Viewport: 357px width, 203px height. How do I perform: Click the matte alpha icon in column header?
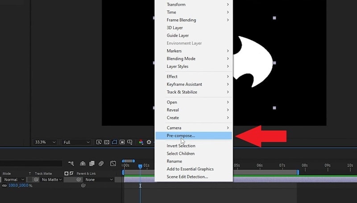(66, 174)
